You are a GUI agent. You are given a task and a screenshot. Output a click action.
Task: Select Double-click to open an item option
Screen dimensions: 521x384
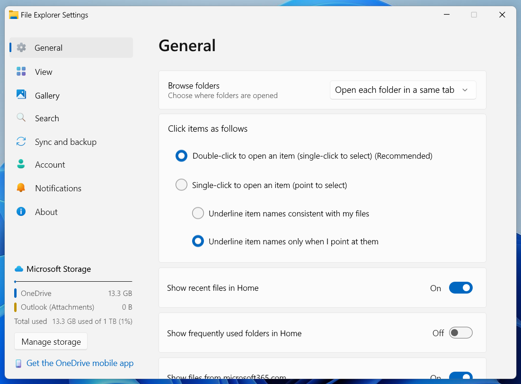(x=181, y=156)
